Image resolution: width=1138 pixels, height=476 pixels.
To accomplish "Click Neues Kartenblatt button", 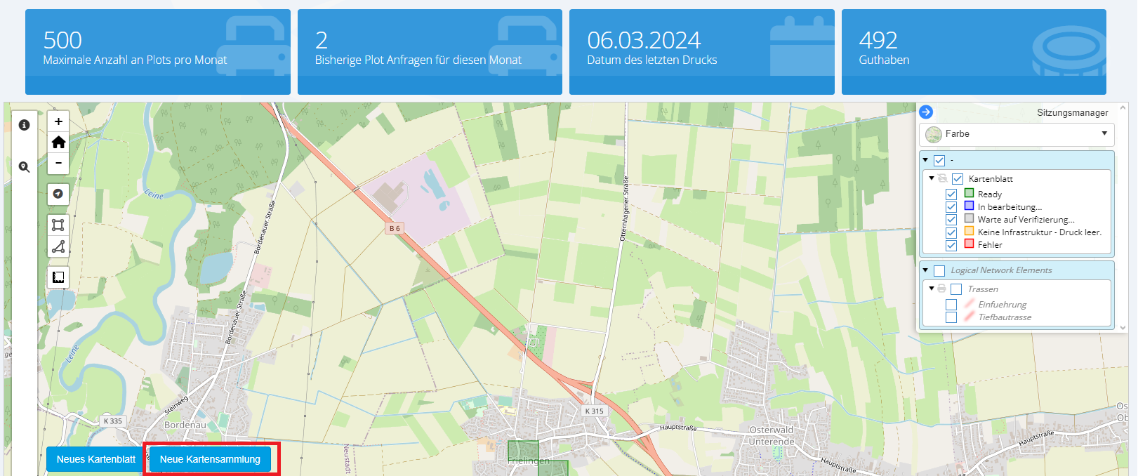I will (96, 459).
